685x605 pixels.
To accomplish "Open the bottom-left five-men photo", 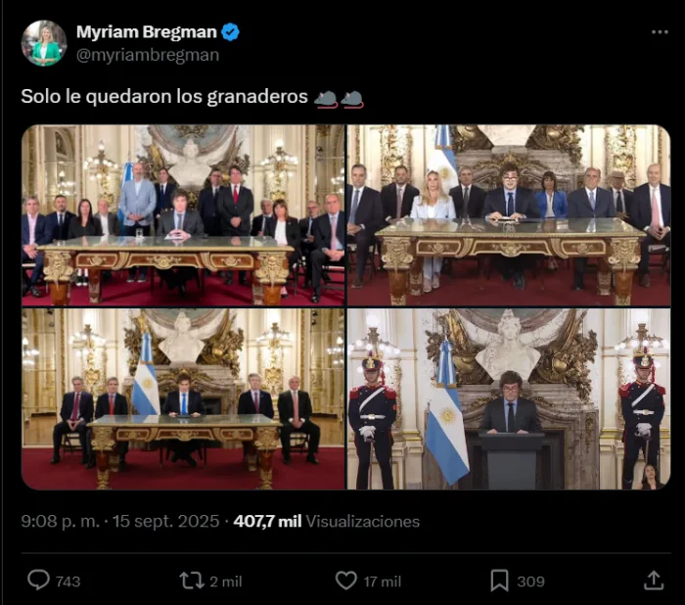I will [x=183, y=399].
